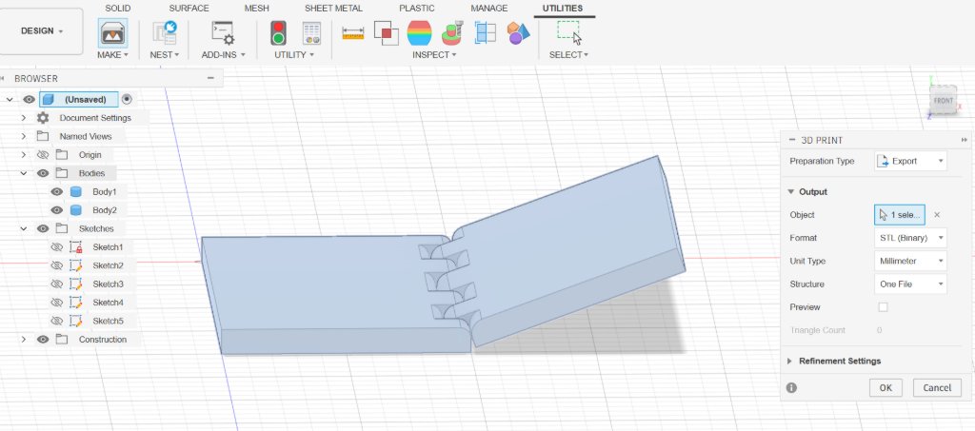Toggle visibility of the (Unsaved) root component
The image size is (975, 431).
(29, 99)
